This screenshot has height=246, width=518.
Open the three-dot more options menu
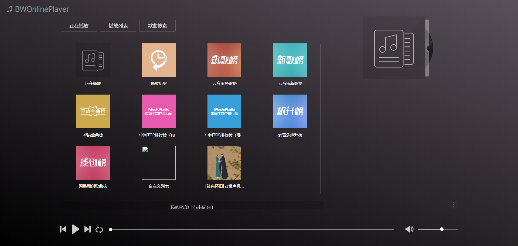click(x=453, y=205)
